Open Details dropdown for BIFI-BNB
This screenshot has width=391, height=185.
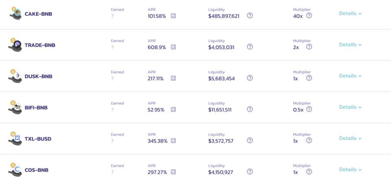coord(350,107)
